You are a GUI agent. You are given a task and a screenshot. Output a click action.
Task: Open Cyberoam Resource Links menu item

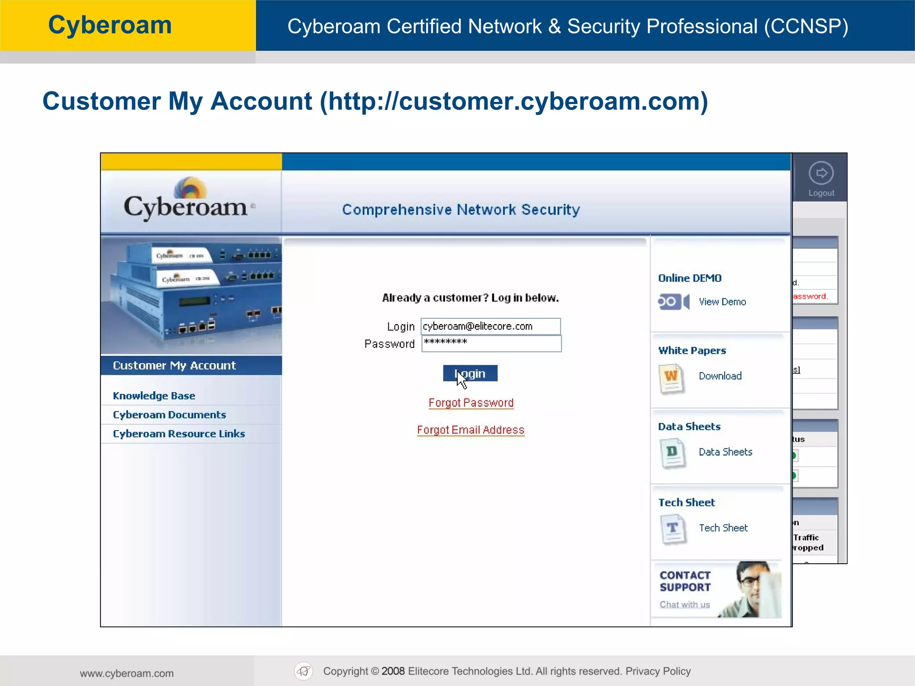(x=179, y=434)
